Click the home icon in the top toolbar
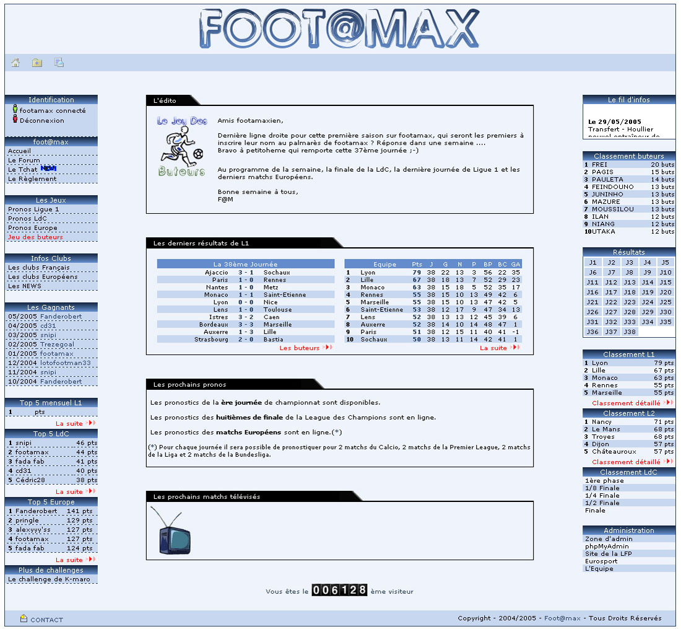This screenshot has height=629, width=681. click(x=15, y=63)
